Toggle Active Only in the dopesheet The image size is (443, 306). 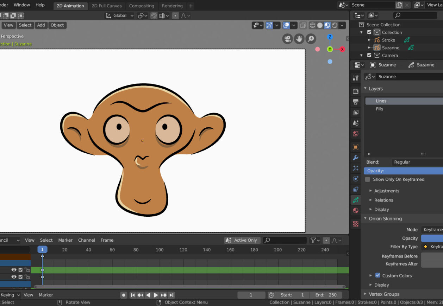point(242,240)
